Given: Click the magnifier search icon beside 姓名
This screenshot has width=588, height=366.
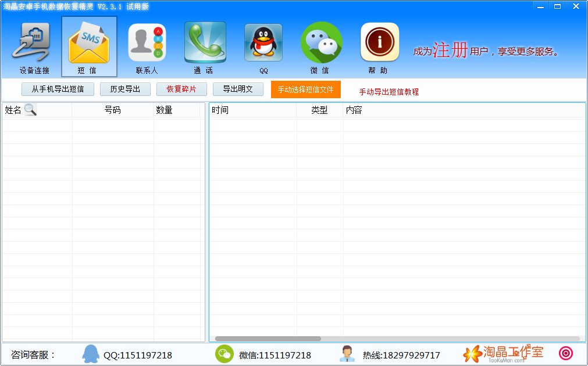Looking at the screenshot, I should 30,109.
